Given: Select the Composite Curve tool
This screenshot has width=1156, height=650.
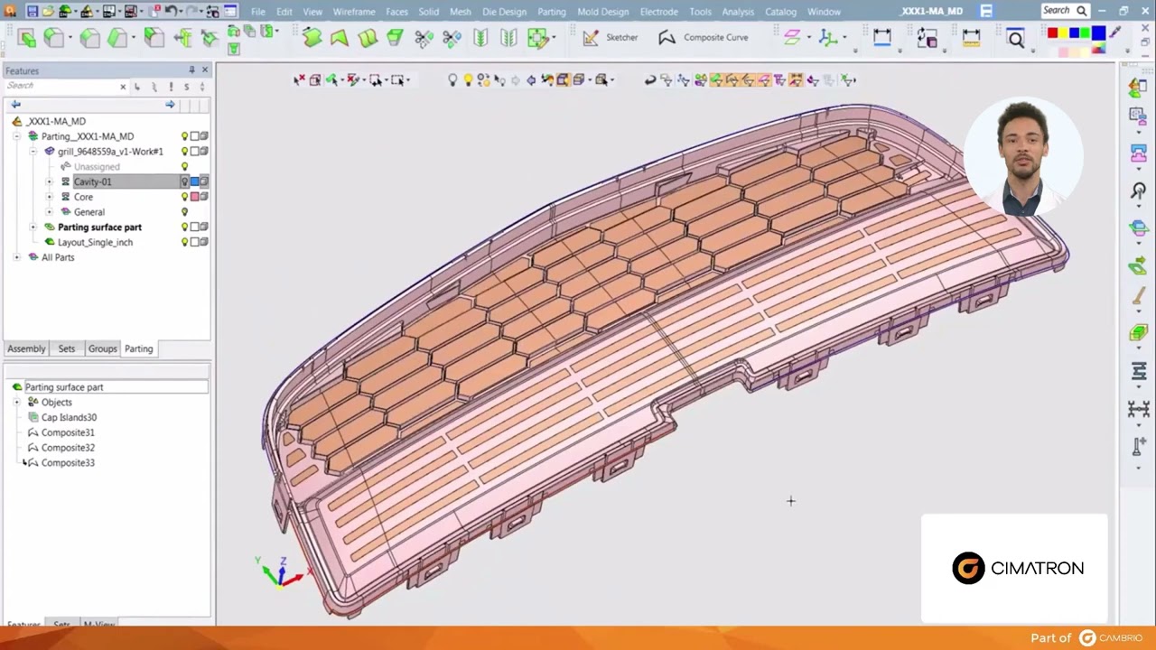Looking at the screenshot, I should coord(704,37).
